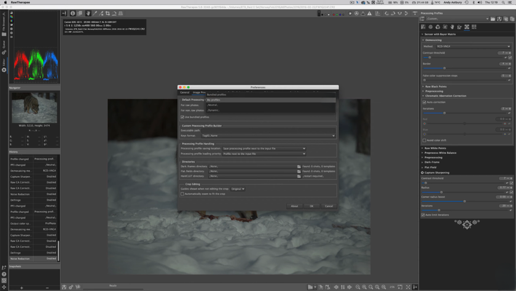Viewport: 516px width, 291px height.
Task: Save the current processing profile
Action: tap(499, 19)
